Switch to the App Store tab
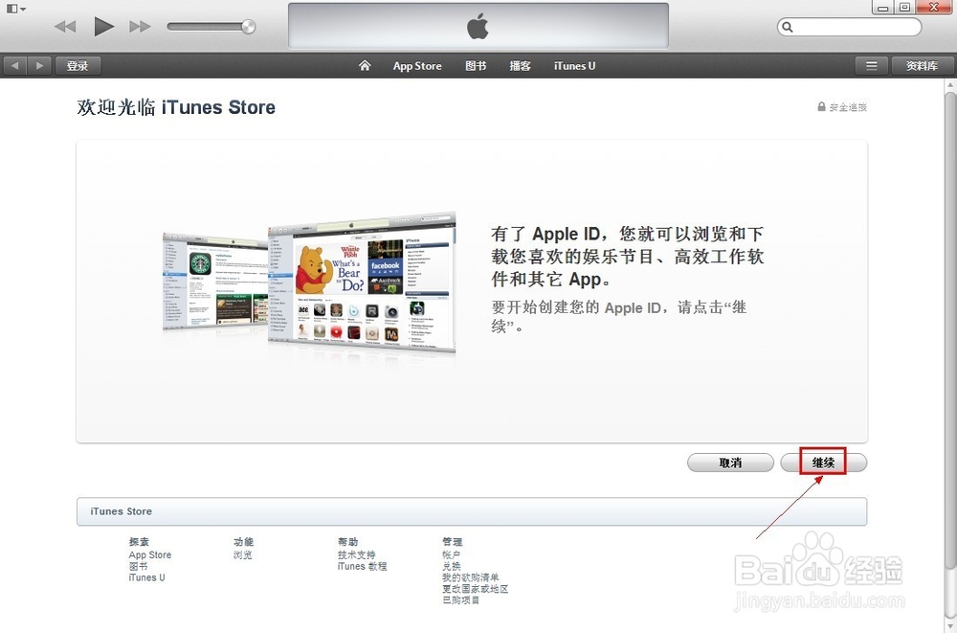Viewport: 957px width, 633px height. click(x=416, y=65)
